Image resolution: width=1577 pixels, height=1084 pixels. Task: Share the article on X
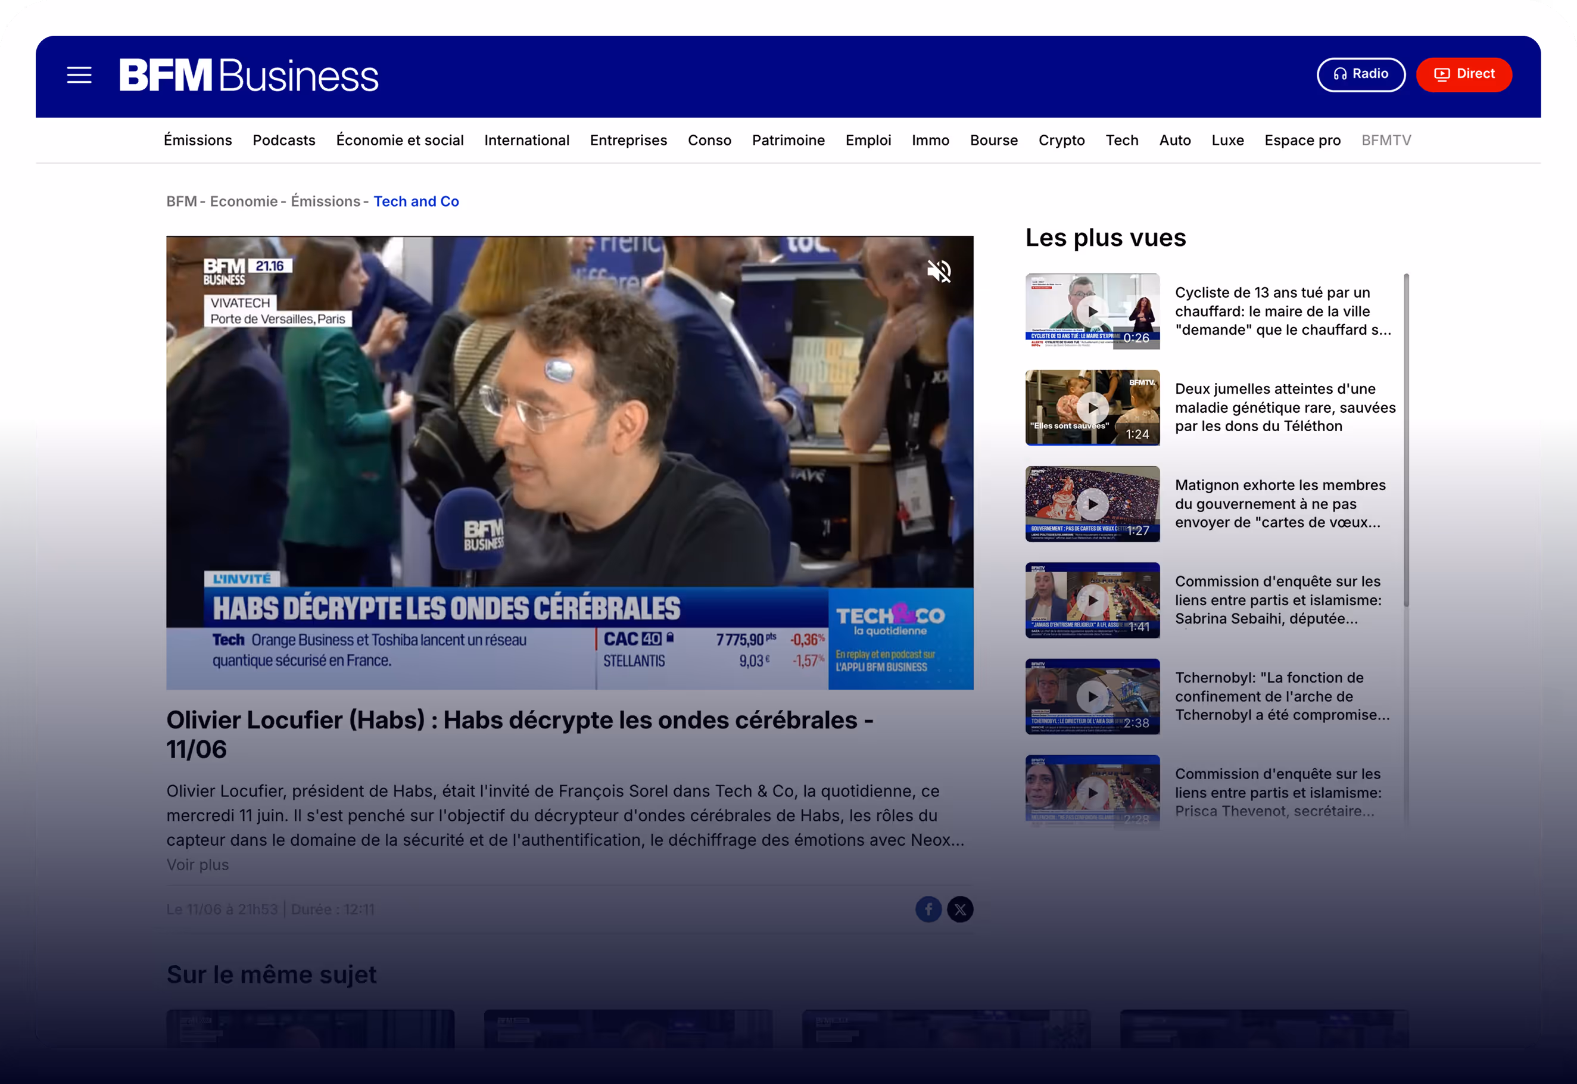tap(961, 909)
